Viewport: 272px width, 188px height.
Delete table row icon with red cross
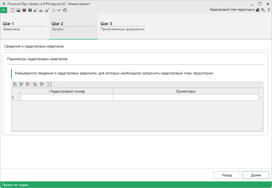(28, 84)
